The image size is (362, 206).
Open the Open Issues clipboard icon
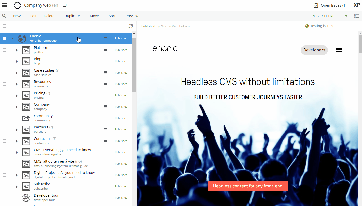pyautogui.click(x=316, y=5)
